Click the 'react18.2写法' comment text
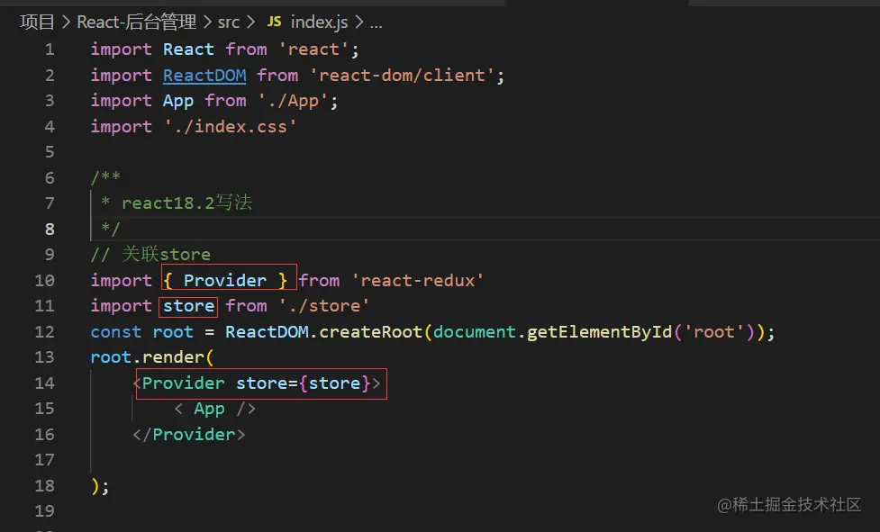The image size is (880, 532). (186, 203)
